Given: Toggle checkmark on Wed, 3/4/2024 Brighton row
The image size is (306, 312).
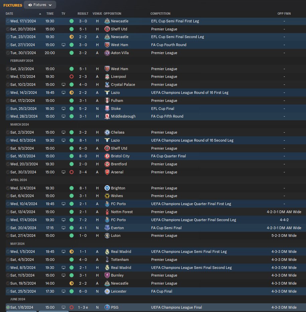Looking at the screenshot, I should (x=8, y=188).
